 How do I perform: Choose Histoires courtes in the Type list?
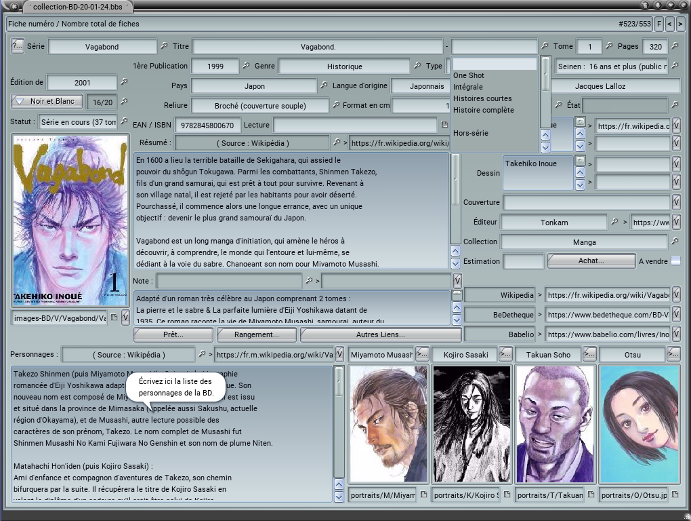coord(482,98)
